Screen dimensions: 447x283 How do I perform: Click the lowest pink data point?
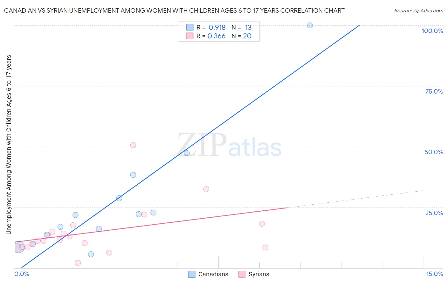tap(78, 263)
